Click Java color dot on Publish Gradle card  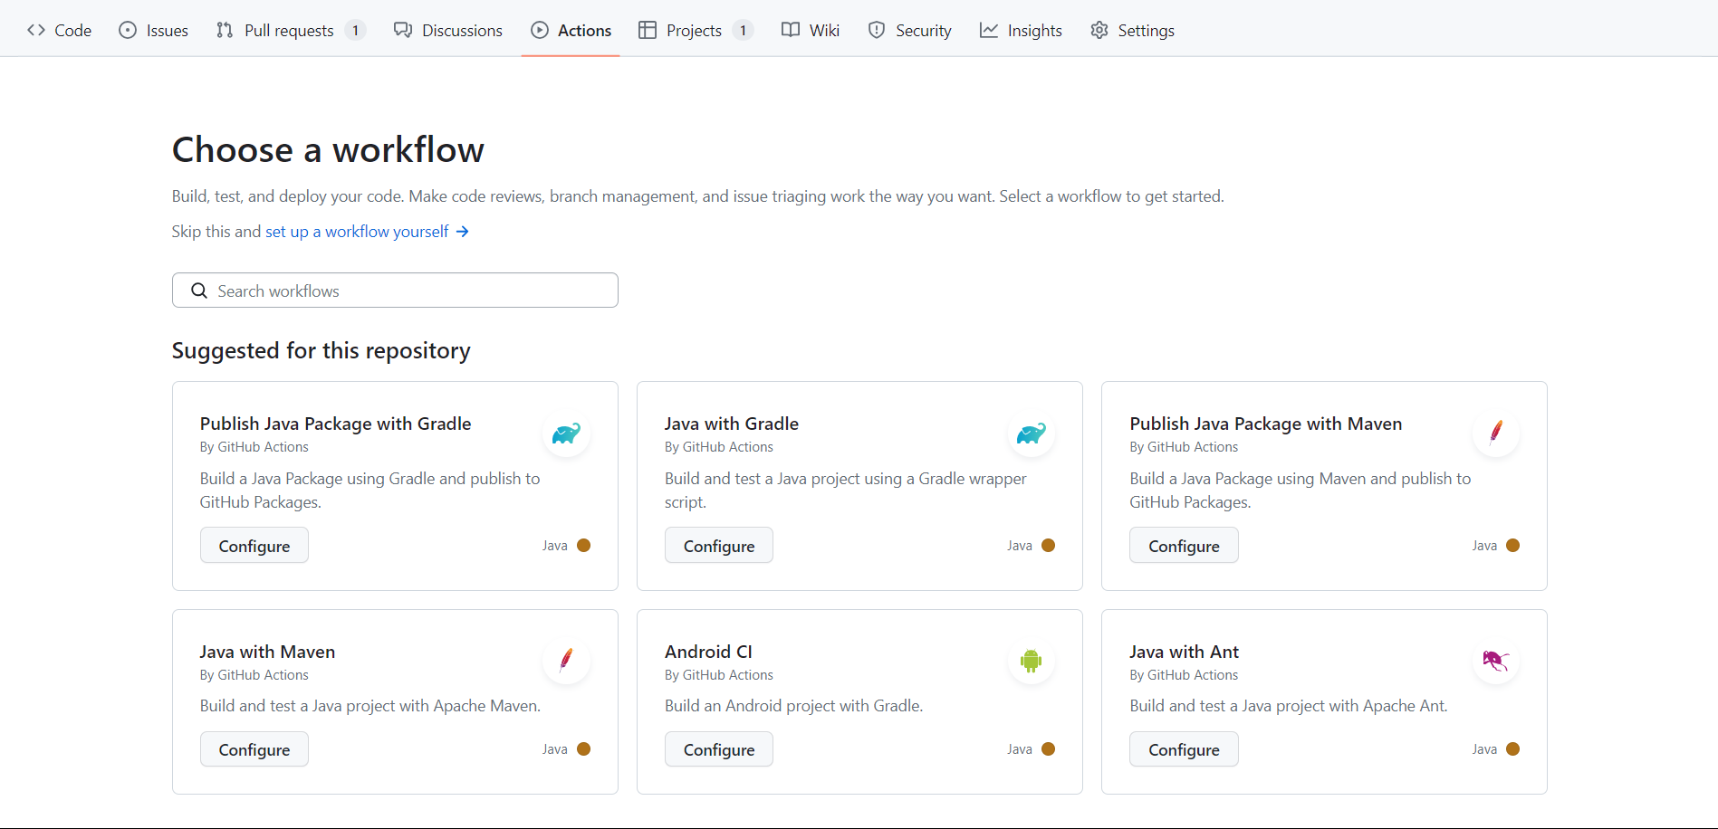click(x=584, y=546)
